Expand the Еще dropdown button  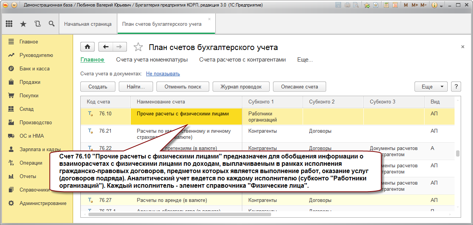coord(431,87)
